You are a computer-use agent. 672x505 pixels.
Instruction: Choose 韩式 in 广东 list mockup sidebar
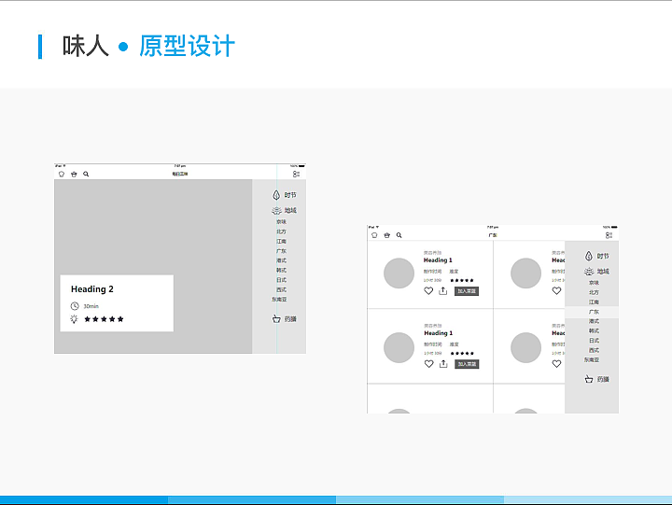(594, 331)
